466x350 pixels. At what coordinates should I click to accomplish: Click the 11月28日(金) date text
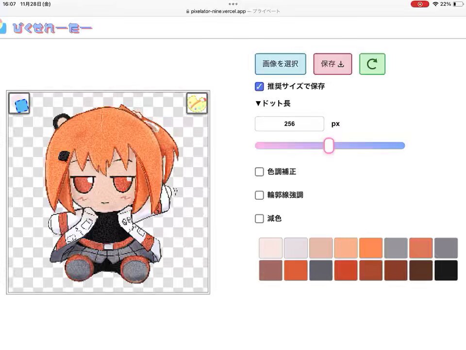pos(35,4)
